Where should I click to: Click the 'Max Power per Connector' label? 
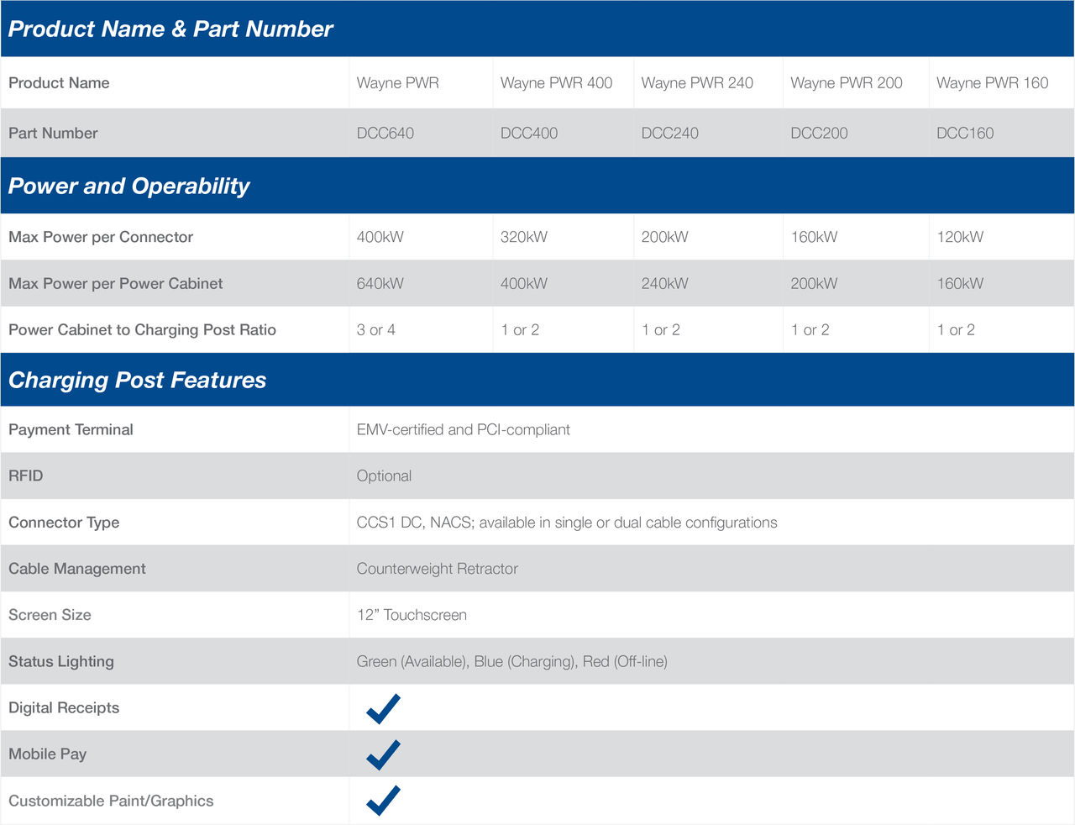pyautogui.click(x=101, y=237)
